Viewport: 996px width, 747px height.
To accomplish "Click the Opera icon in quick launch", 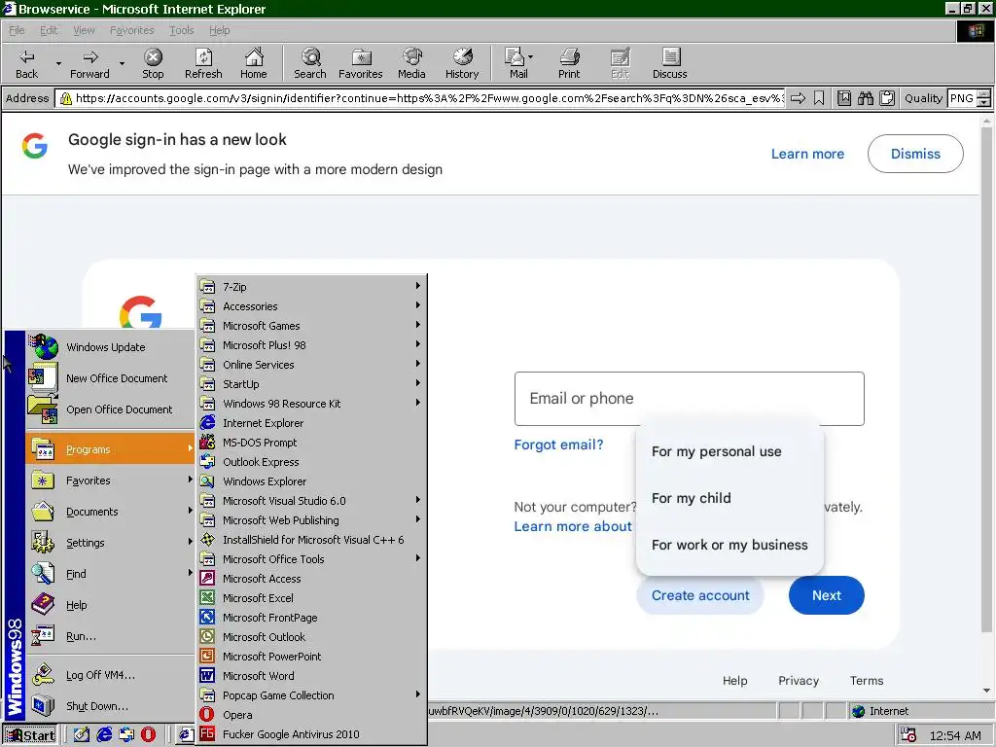I will pos(148,734).
